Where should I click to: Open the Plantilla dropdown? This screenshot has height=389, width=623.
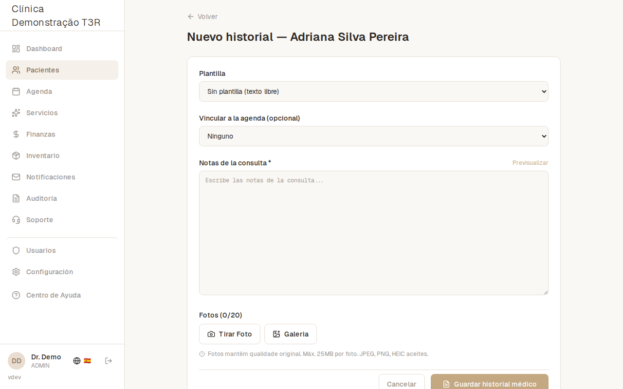(x=373, y=91)
